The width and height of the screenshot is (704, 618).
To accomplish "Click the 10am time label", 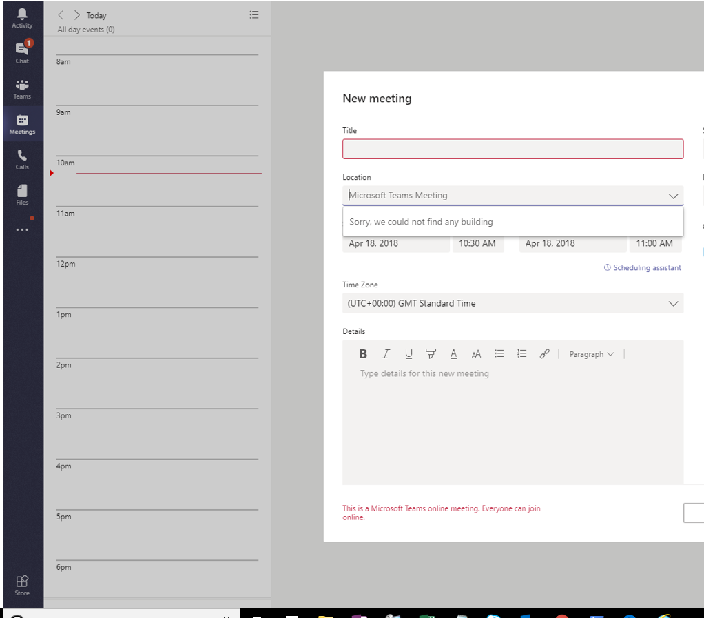I will [65, 163].
